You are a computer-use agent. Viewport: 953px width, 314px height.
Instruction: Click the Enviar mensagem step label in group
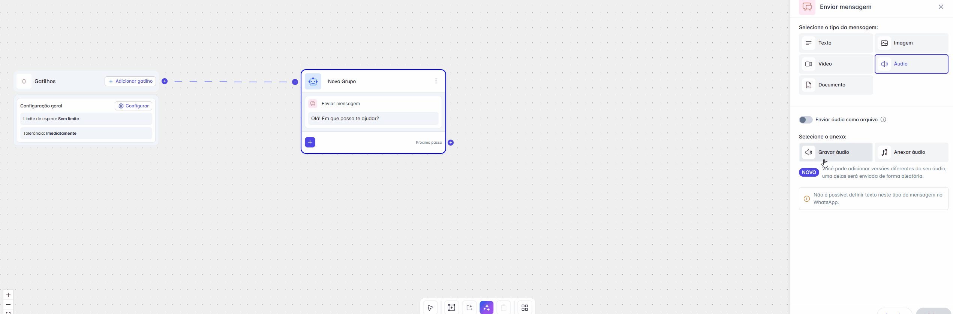[341, 104]
